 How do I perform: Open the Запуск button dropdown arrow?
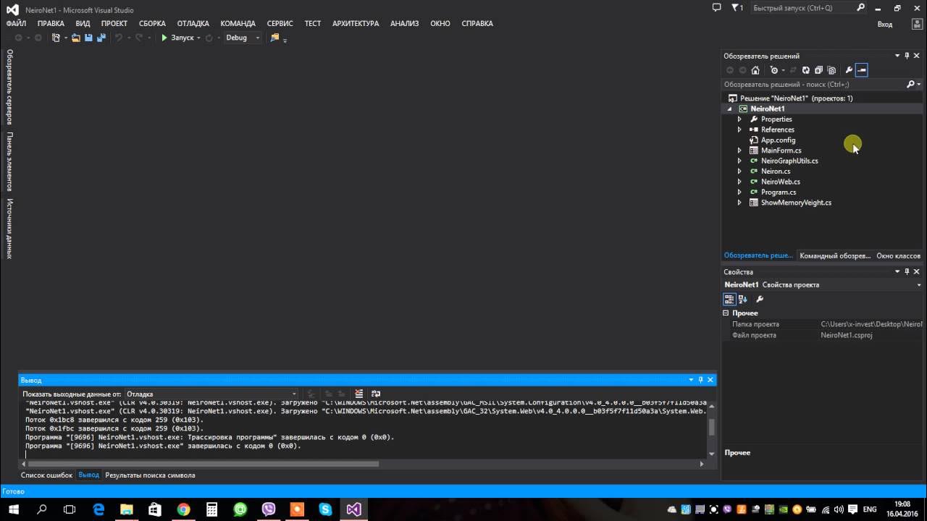[198, 38]
